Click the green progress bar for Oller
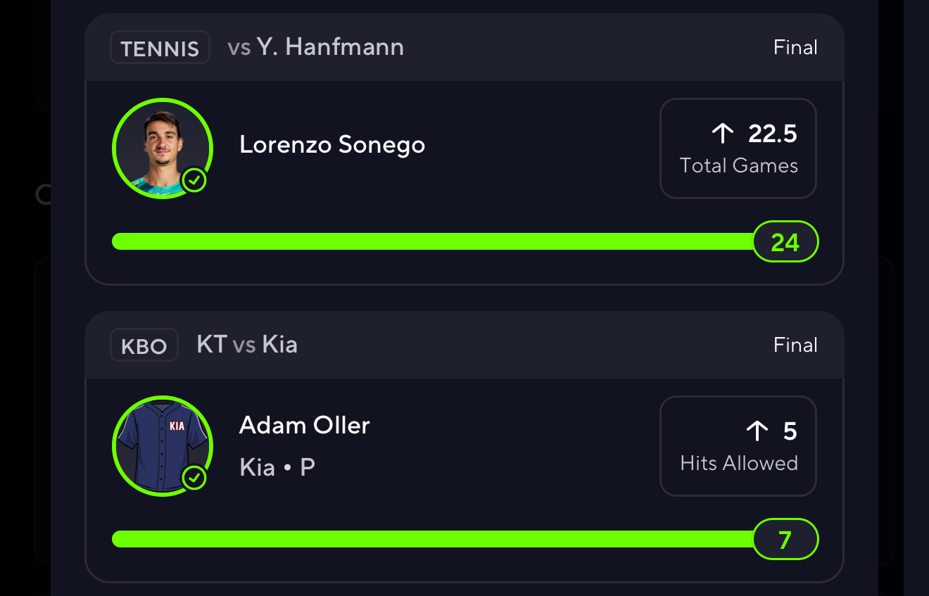 point(431,539)
